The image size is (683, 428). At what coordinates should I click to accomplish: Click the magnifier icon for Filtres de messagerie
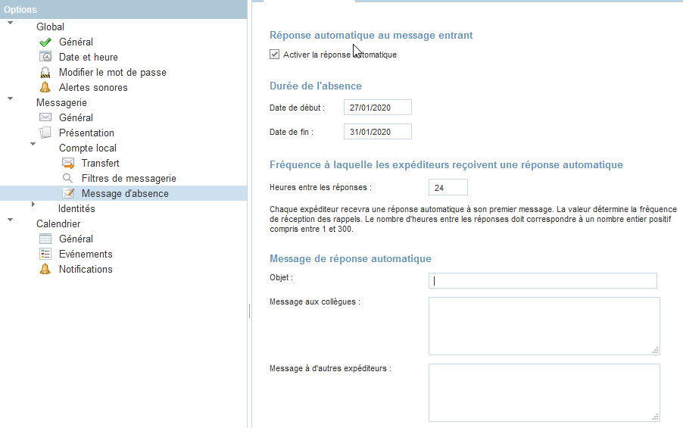coord(68,179)
